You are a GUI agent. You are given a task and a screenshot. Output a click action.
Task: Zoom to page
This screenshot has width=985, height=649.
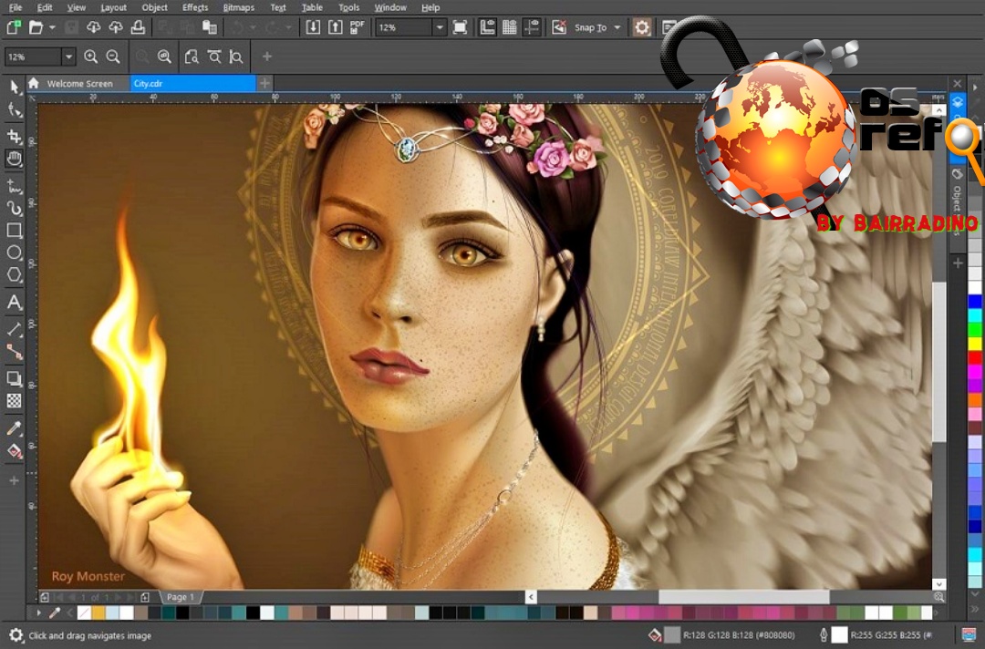(x=192, y=57)
